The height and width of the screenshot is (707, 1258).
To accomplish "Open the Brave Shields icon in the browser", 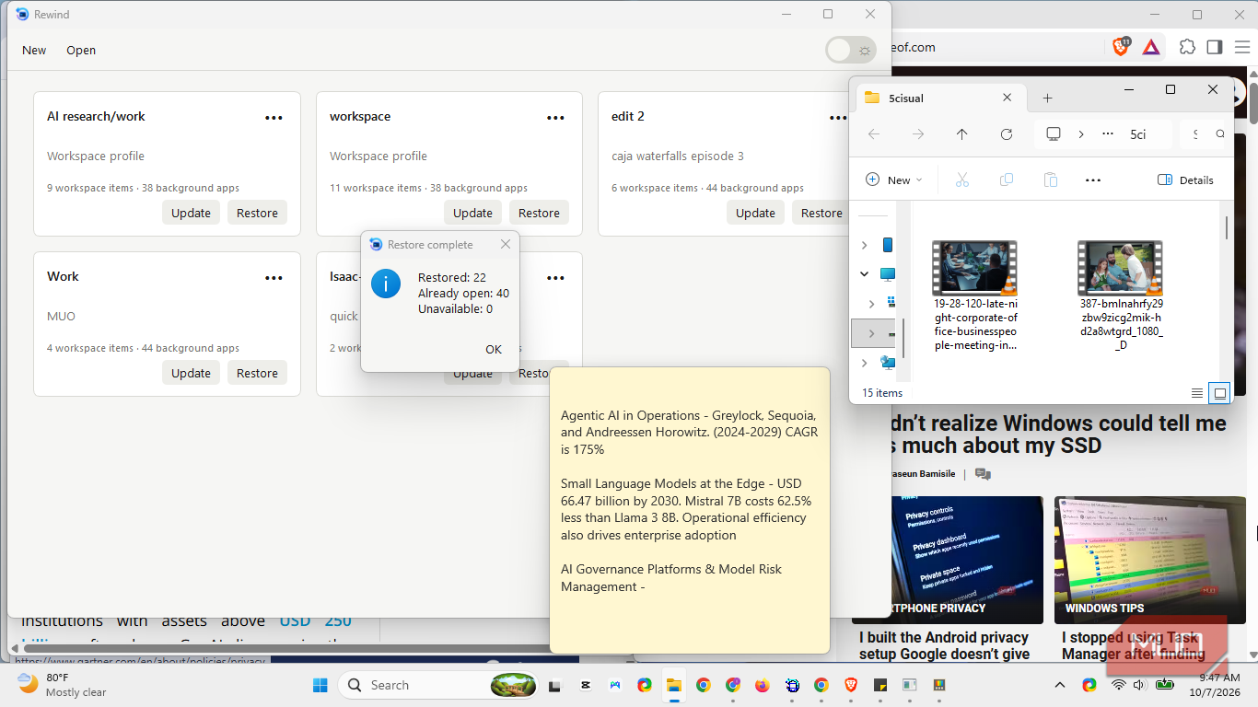I will [x=1121, y=47].
